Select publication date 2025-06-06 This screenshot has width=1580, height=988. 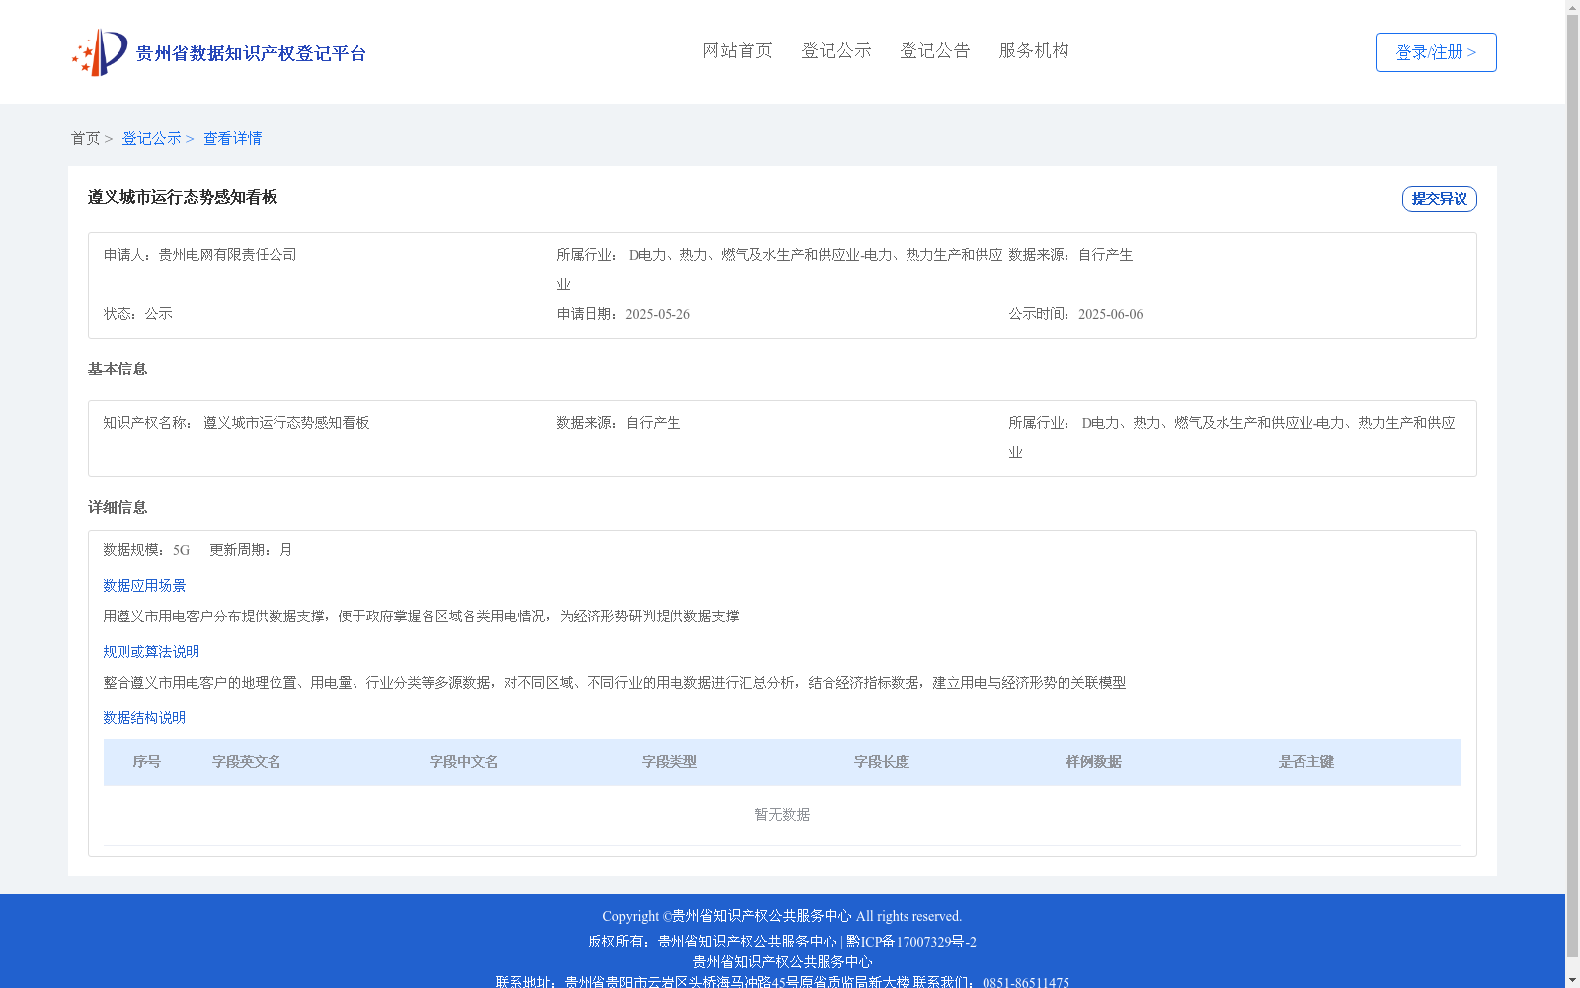(x=1111, y=314)
